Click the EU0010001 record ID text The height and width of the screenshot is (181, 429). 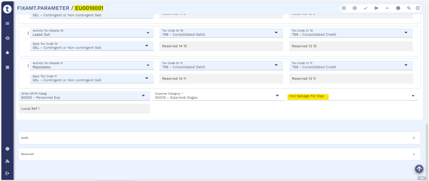(89, 8)
